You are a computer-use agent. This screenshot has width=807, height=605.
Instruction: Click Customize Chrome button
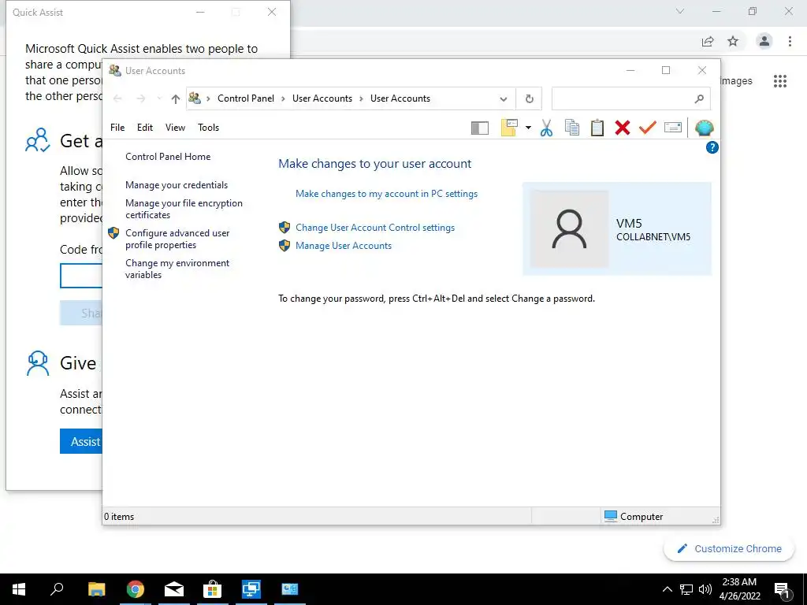pos(729,549)
